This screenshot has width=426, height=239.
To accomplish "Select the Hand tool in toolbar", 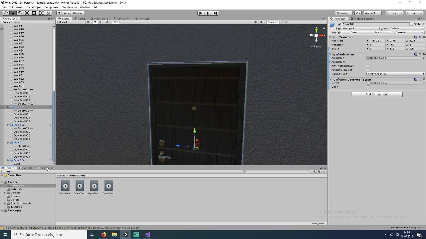I will (x=6, y=13).
